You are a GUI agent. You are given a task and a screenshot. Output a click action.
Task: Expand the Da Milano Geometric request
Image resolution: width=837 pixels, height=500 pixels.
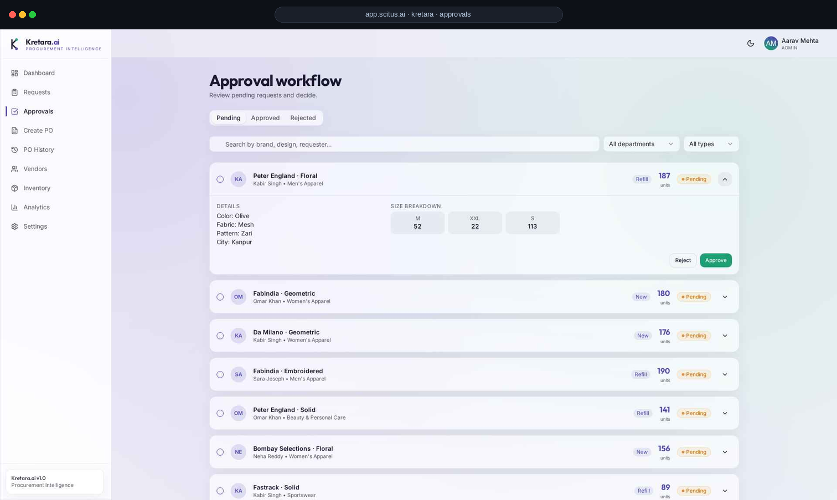click(725, 336)
